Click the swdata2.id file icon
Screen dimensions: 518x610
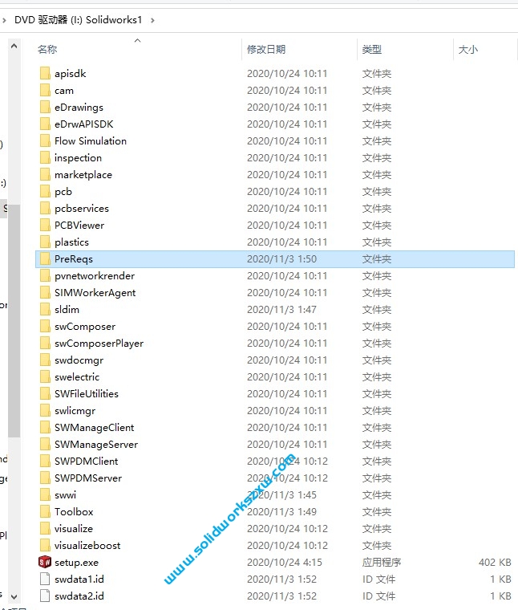(45, 596)
